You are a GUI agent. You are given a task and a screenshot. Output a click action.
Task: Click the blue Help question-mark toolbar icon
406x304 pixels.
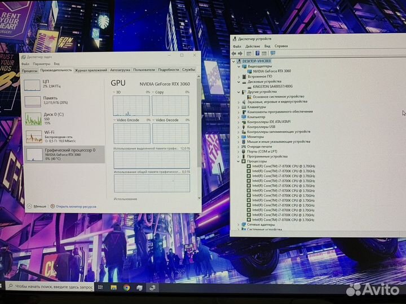click(257, 53)
